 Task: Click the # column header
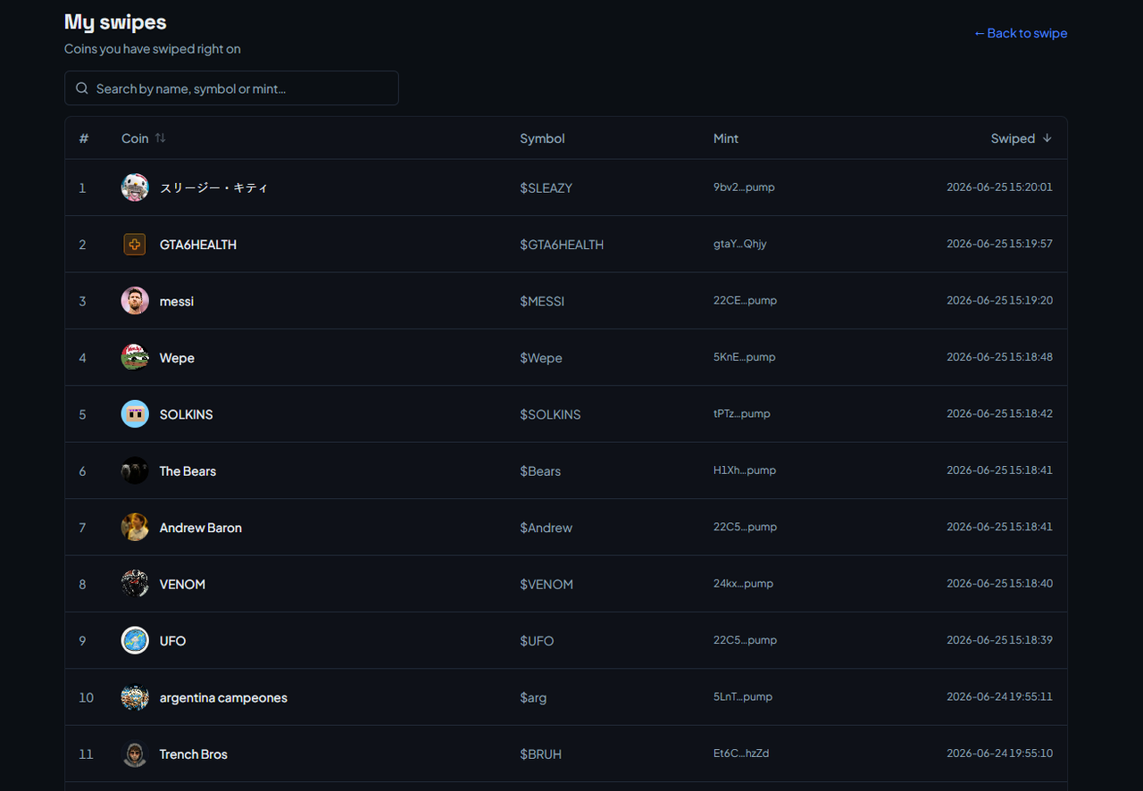coord(84,138)
